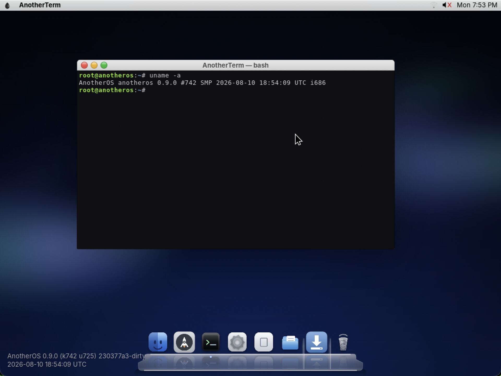Viewport: 501px width, 376px height.
Task: Open the Wi-Fi status icon
Action: click(x=434, y=5)
